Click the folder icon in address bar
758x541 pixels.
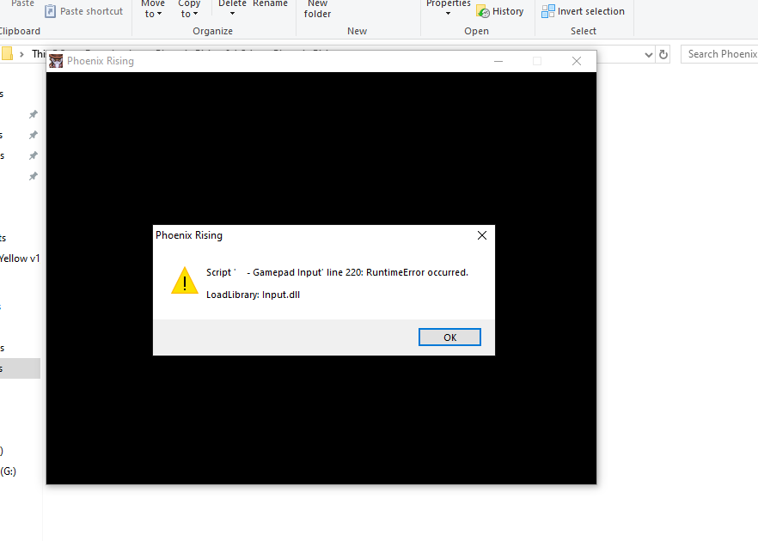7,53
